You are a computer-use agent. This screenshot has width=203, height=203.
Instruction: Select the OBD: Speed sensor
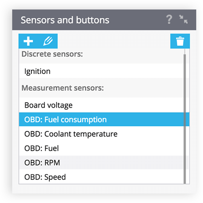101,177
